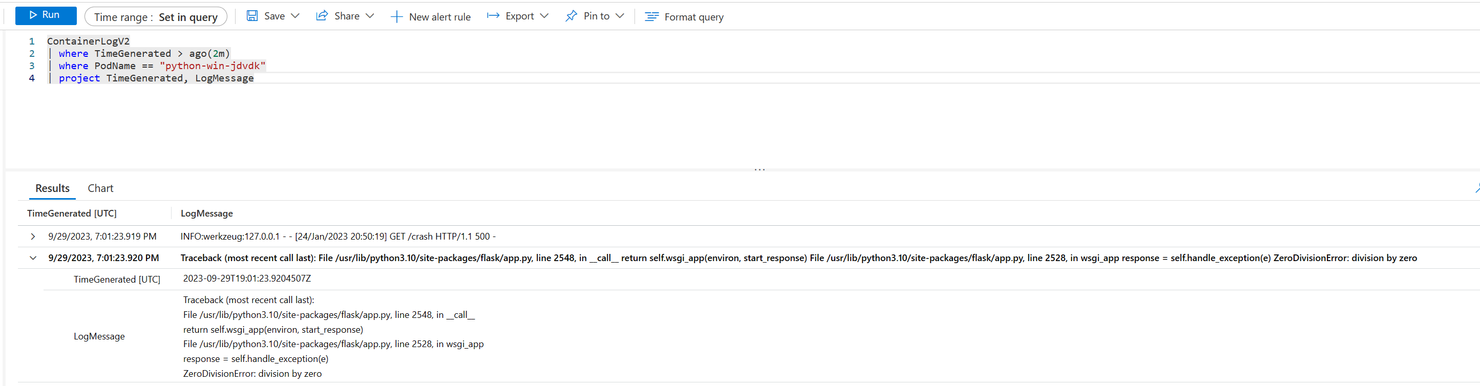1480x386 pixels.
Task: Switch to the Chart tab
Action: [x=100, y=188]
